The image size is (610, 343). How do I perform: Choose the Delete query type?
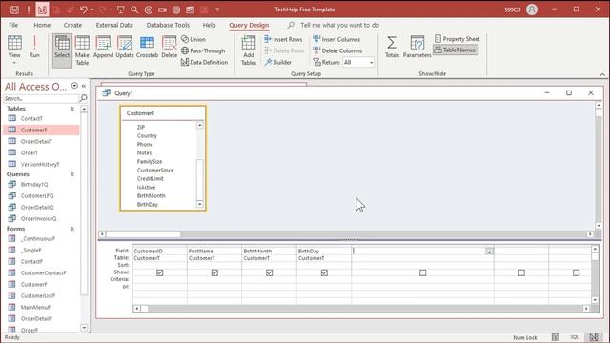(170, 48)
